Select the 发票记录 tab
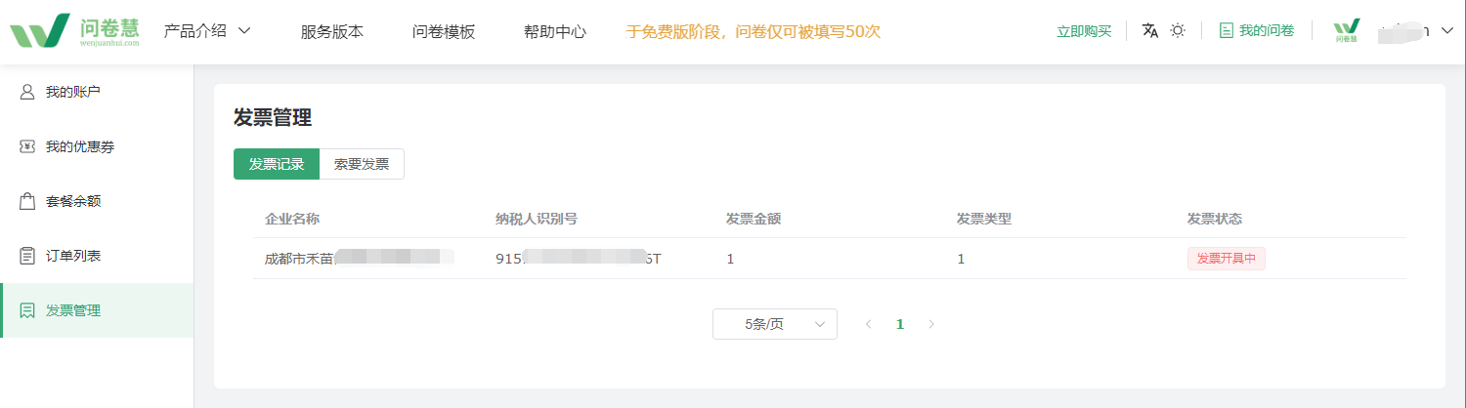The height and width of the screenshot is (408, 1466). pos(277,164)
